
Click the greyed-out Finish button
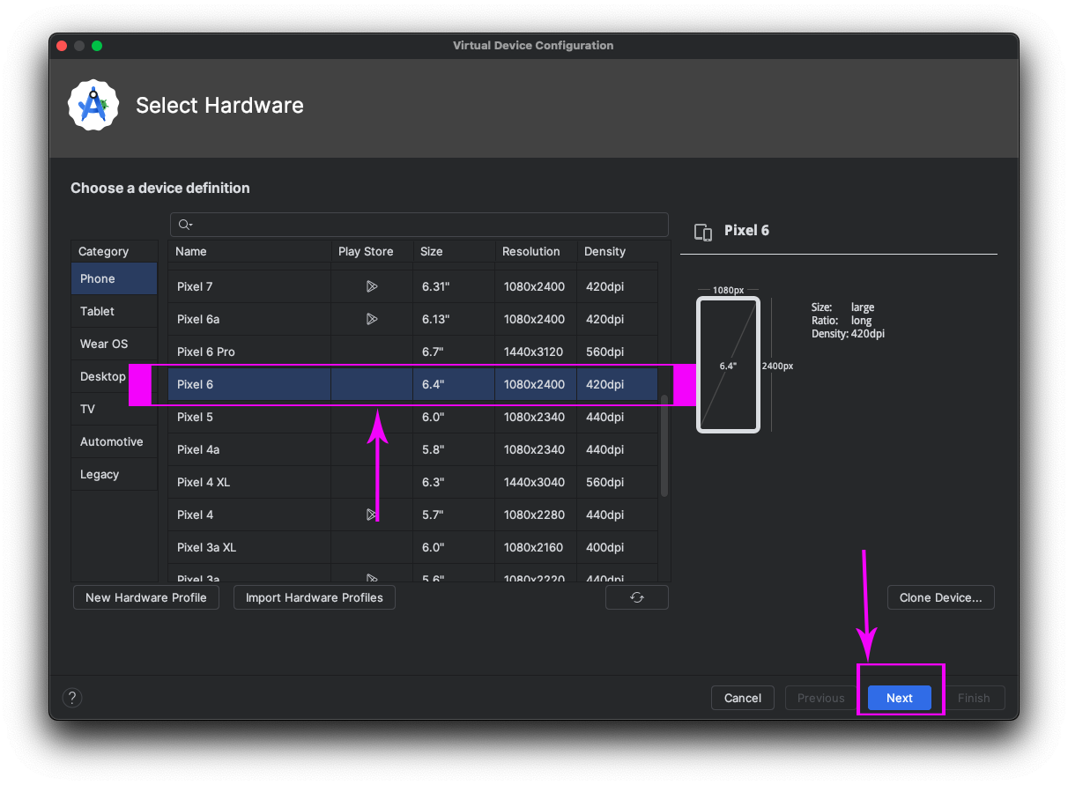974,698
